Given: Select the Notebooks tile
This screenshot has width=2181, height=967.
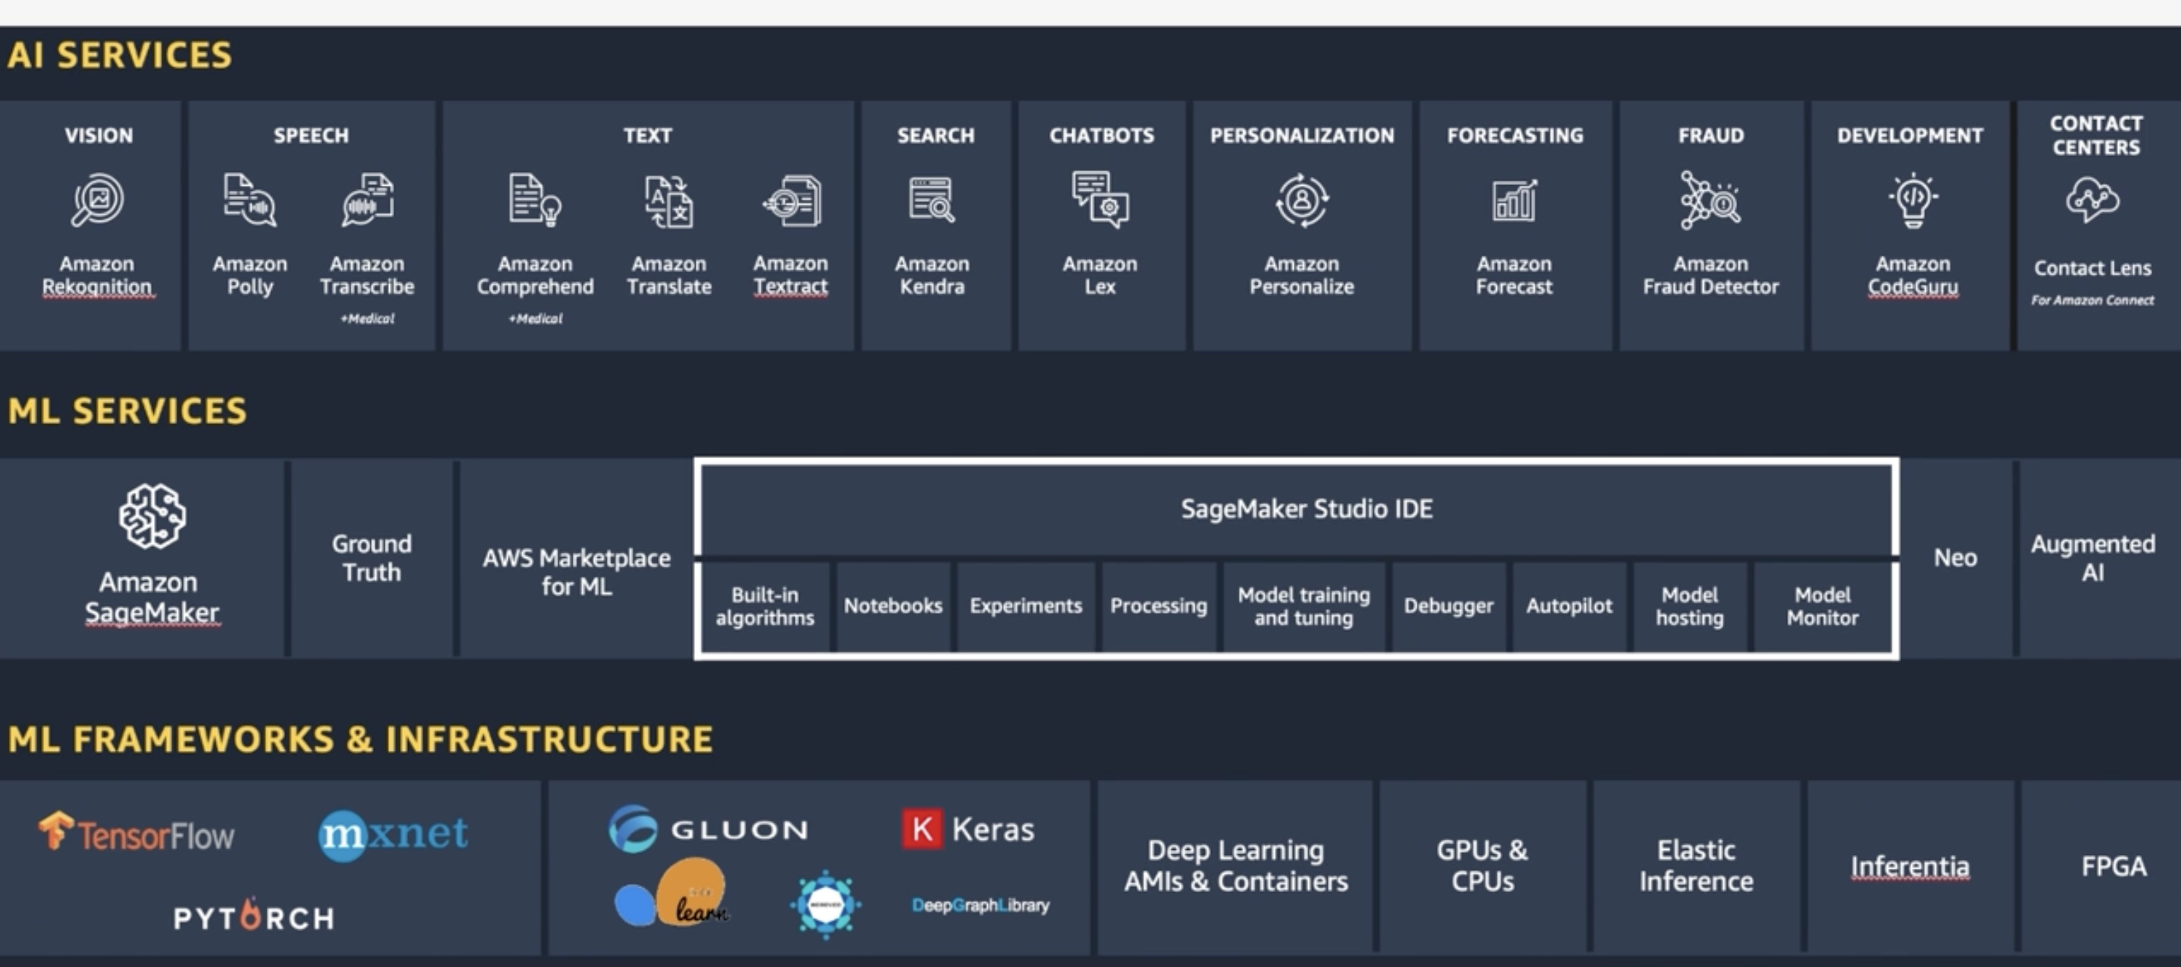Looking at the screenshot, I should point(892,606).
